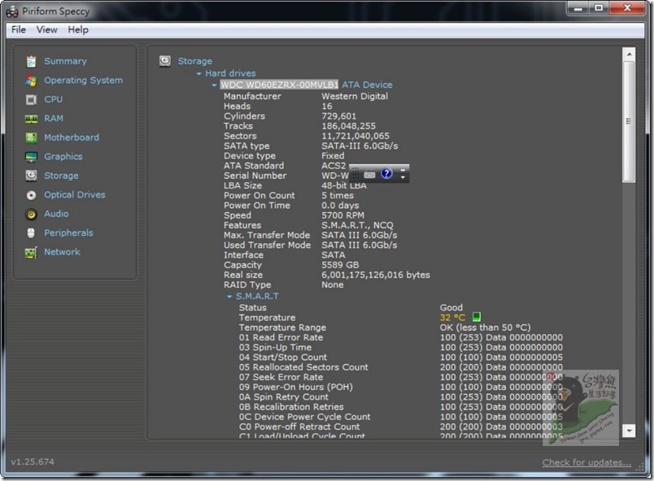Show the Optical Drives section
Image resolution: width=654 pixels, height=481 pixels.
75,195
